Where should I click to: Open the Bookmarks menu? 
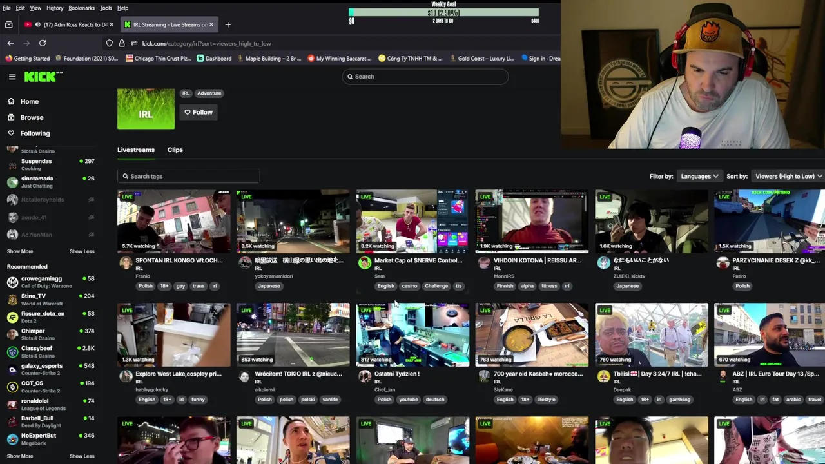pyautogui.click(x=81, y=8)
